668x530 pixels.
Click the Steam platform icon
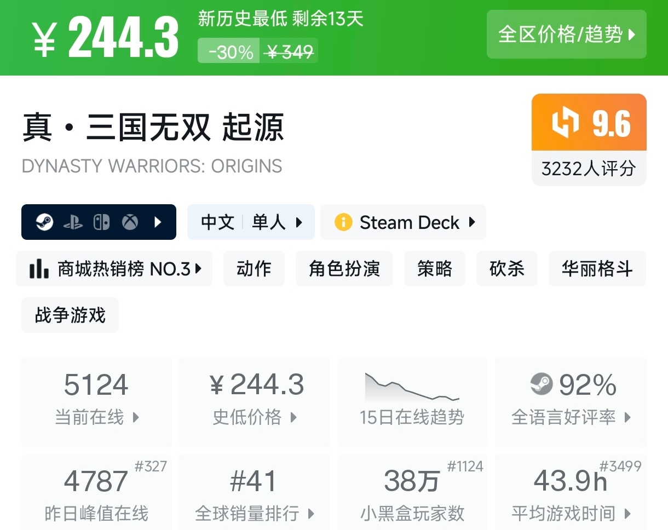pos(44,222)
